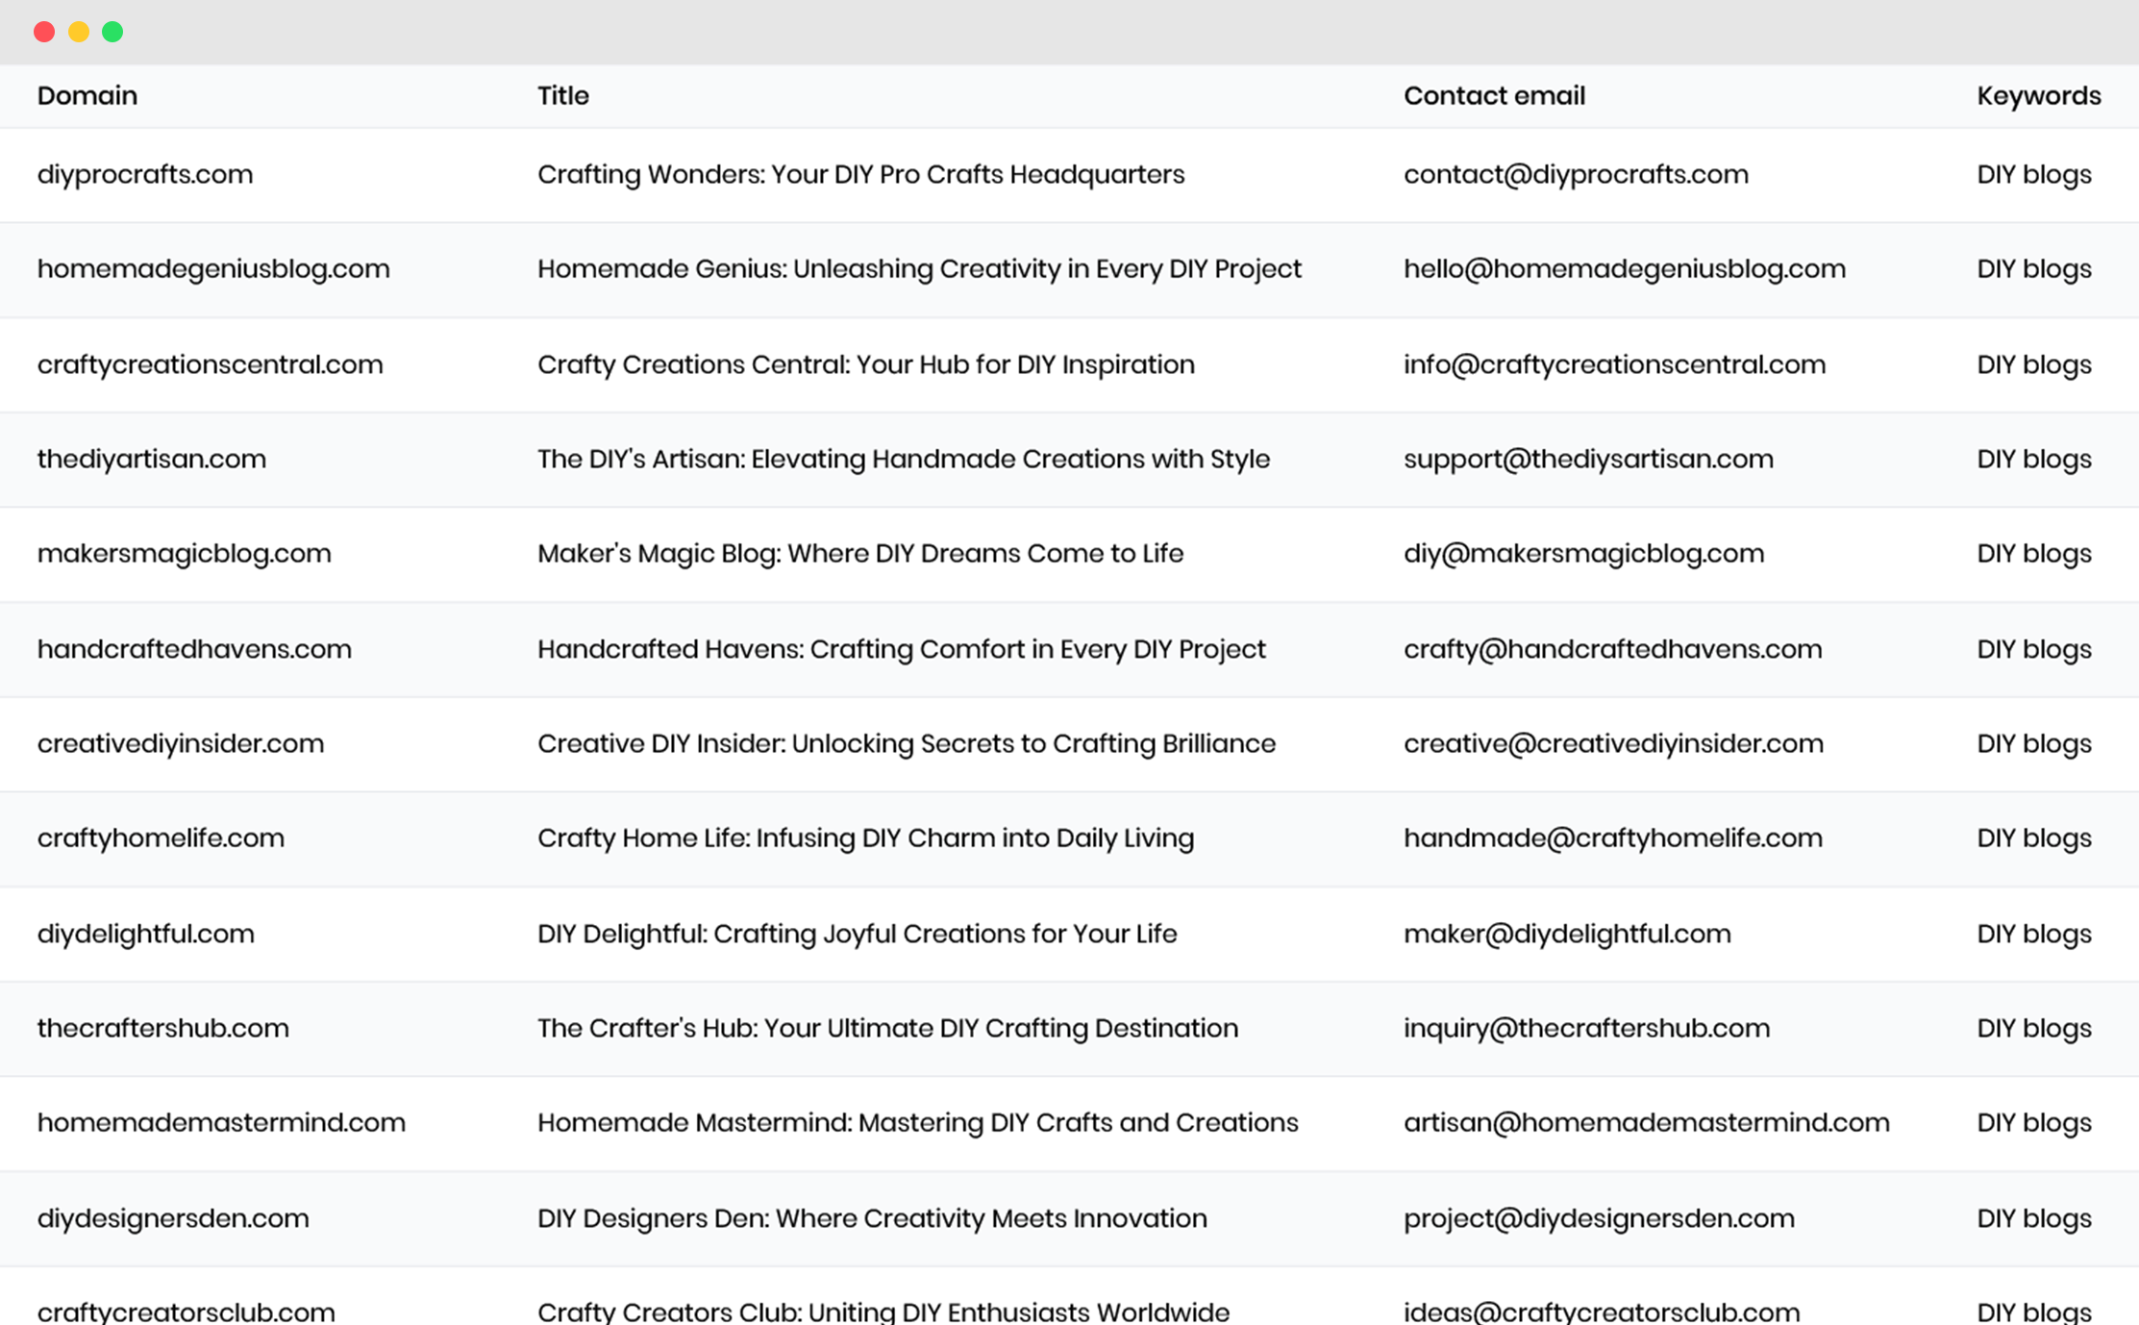Select the diyprocrafts.com domain cell
This screenshot has height=1325, width=2139.
pyautogui.click(x=145, y=175)
